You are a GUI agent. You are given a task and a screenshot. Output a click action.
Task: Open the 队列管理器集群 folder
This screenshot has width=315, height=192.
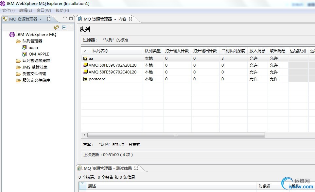coord(36,61)
